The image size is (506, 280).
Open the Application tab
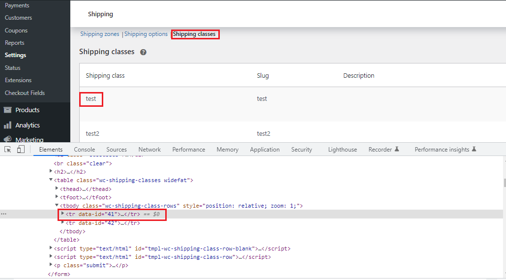[x=265, y=150]
